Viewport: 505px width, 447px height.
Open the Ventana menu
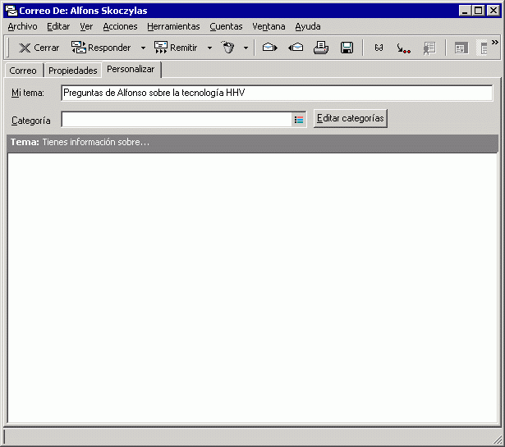pyautogui.click(x=269, y=26)
